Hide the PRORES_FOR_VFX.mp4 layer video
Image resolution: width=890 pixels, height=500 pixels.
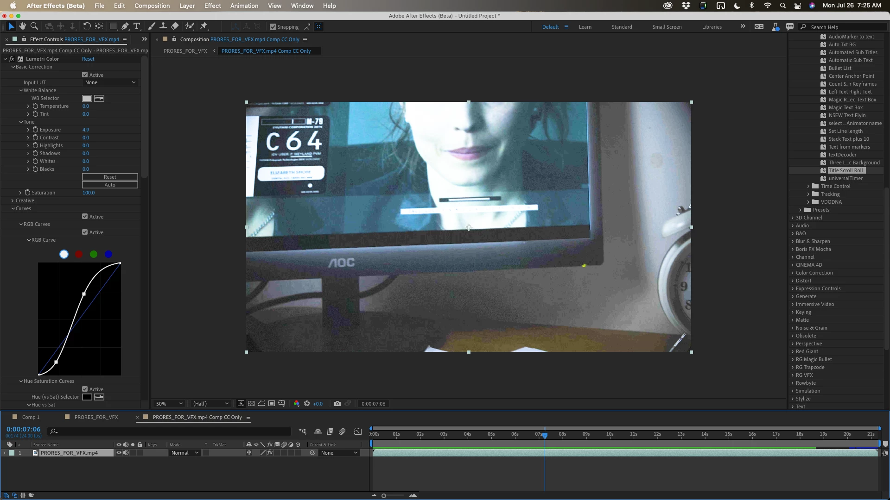pos(119,453)
